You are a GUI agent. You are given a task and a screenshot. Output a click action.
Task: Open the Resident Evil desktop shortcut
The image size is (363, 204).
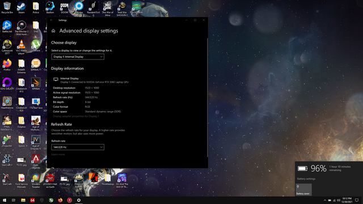[93, 9]
